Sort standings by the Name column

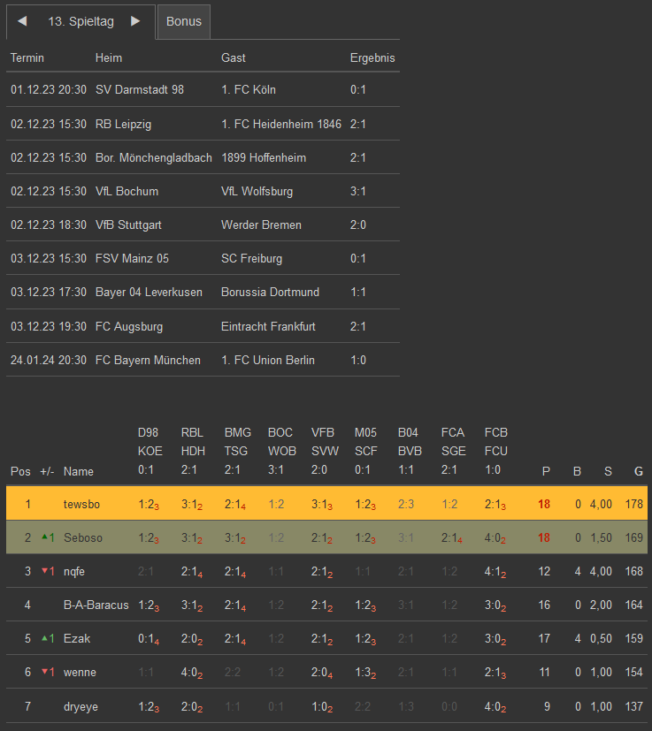click(x=79, y=472)
